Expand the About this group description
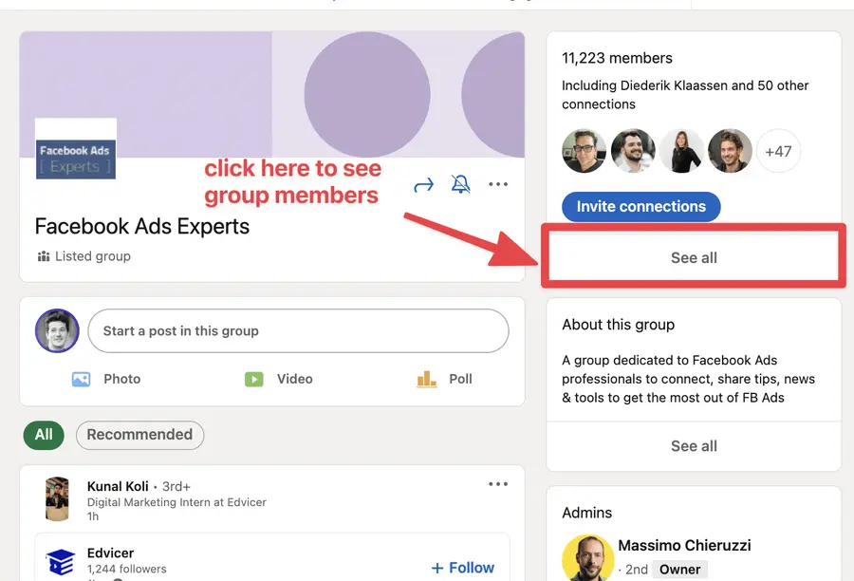 click(693, 445)
